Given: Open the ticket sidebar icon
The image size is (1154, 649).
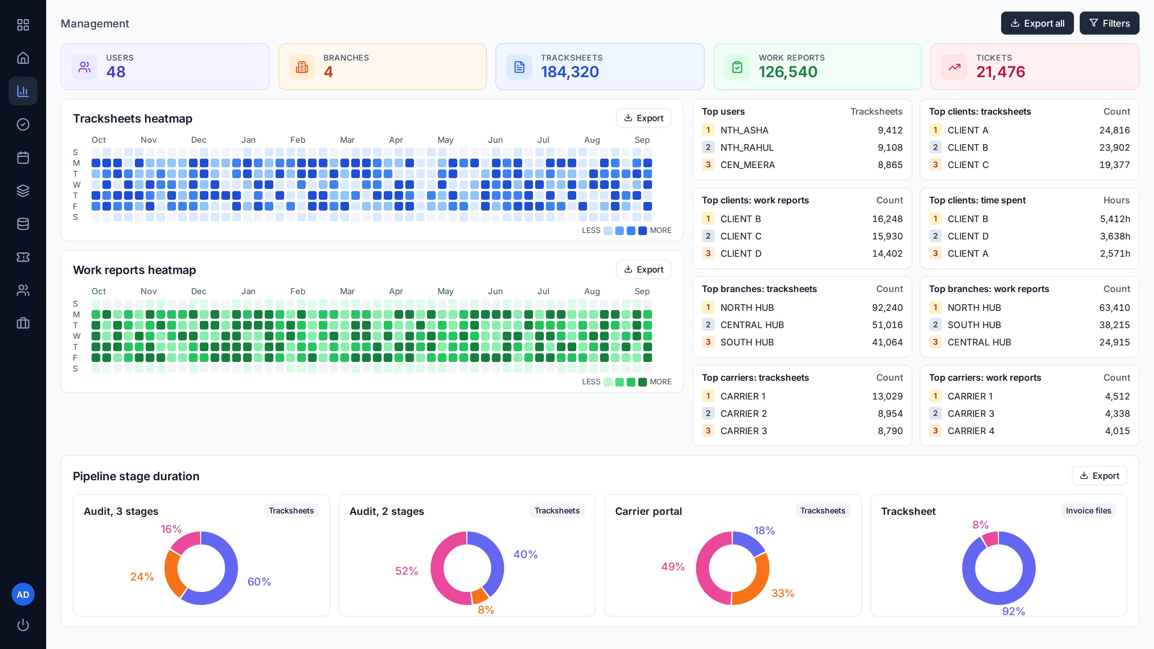Looking at the screenshot, I should 23,257.
